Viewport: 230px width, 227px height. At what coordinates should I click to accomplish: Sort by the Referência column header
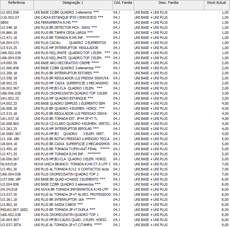click(17, 5)
